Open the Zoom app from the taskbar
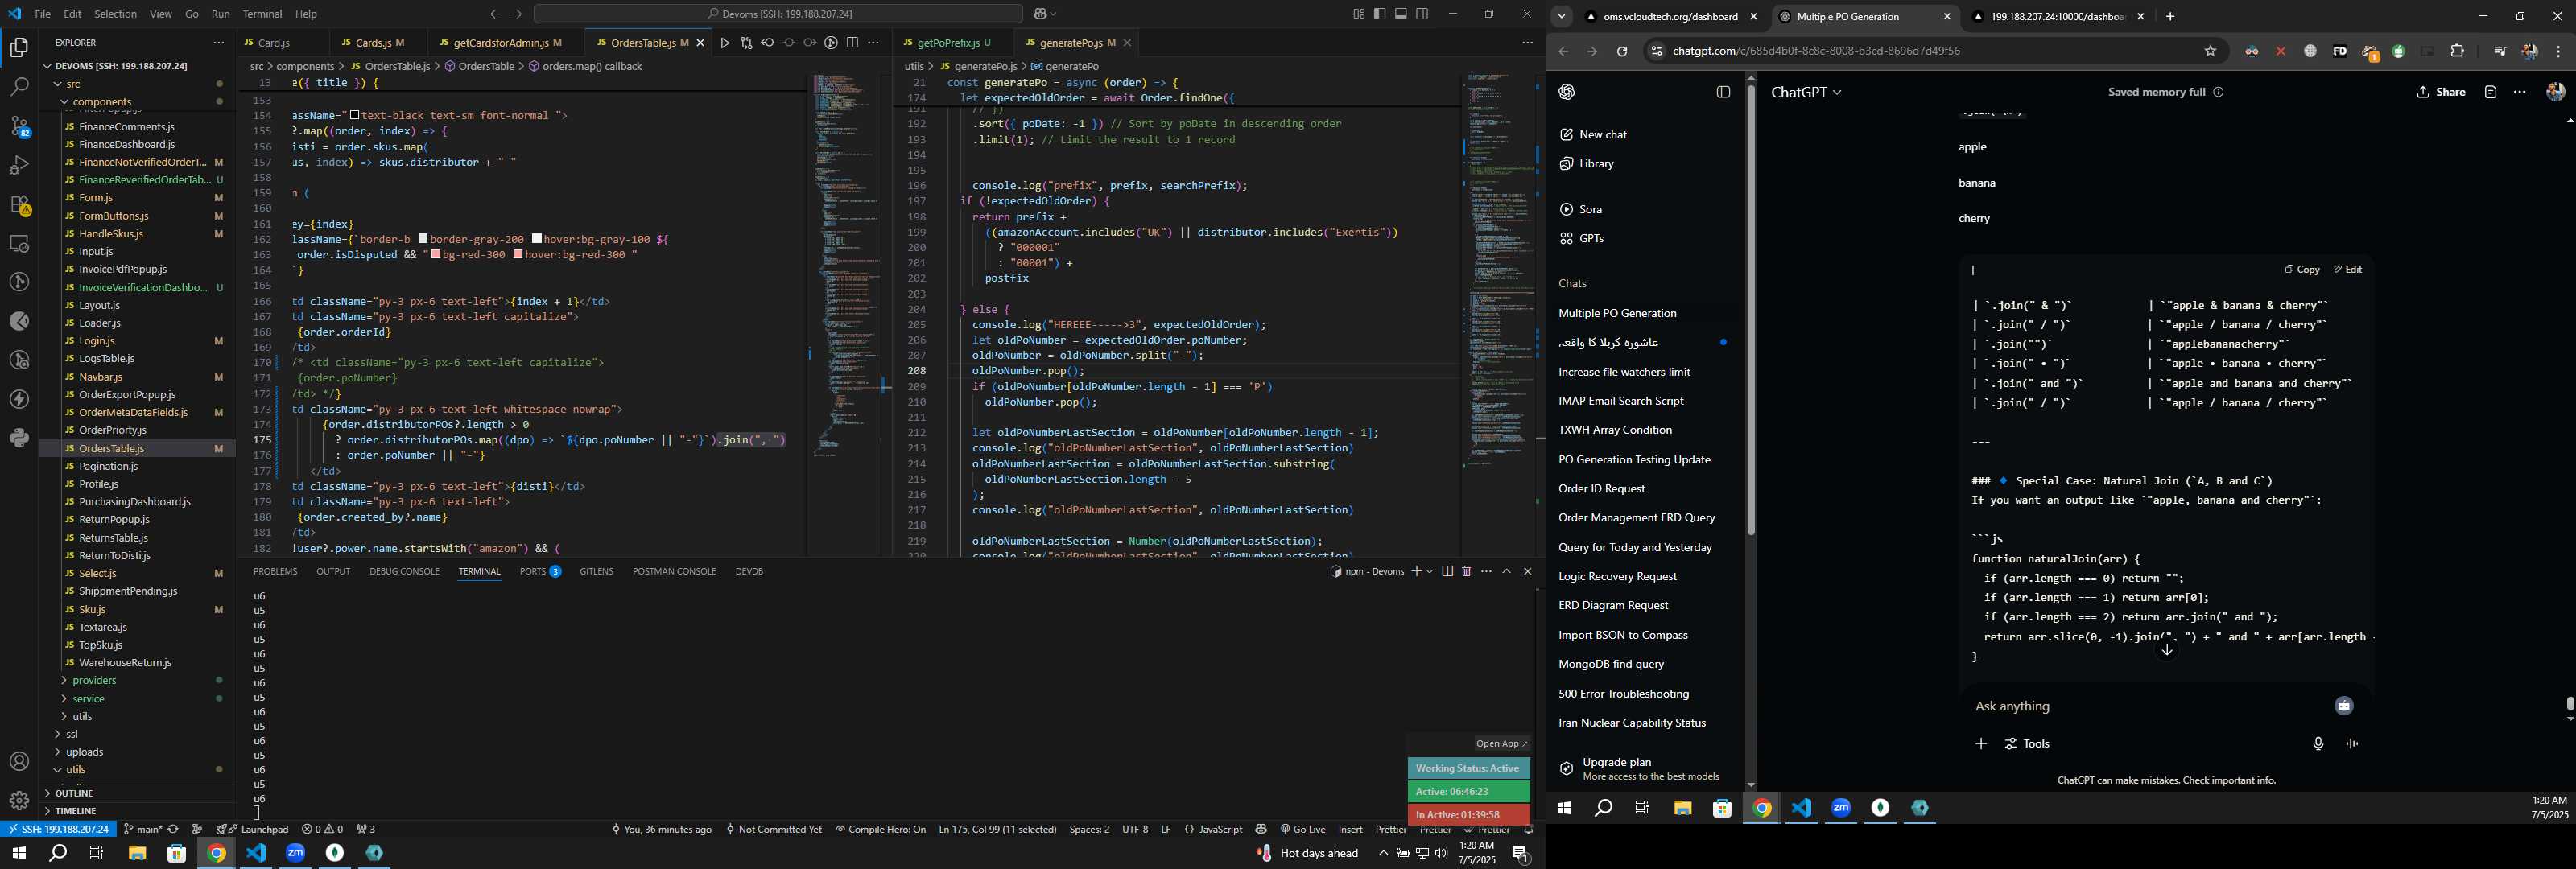Viewport: 2576px width, 869px height. [296, 853]
